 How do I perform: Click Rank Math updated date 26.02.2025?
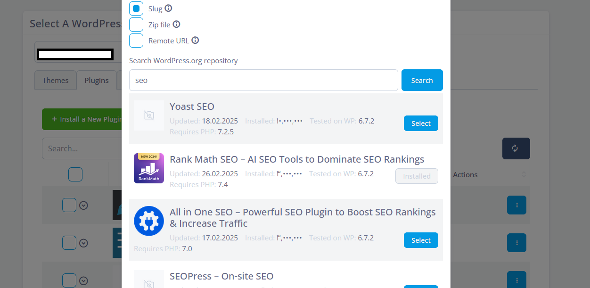[x=220, y=174]
